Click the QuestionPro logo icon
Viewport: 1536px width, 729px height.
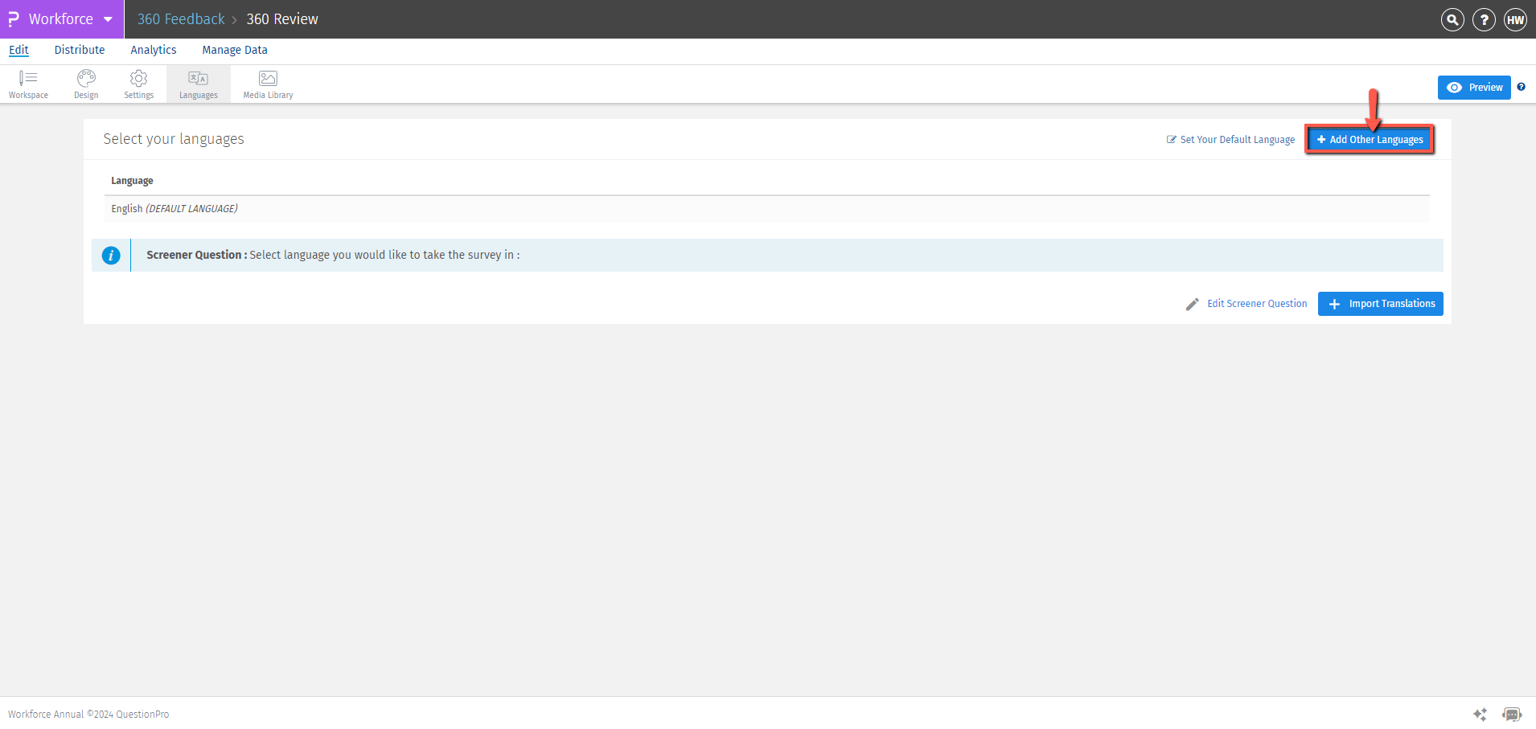click(14, 18)
